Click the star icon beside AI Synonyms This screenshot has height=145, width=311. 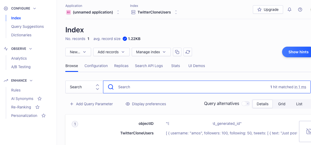(40, 99)
